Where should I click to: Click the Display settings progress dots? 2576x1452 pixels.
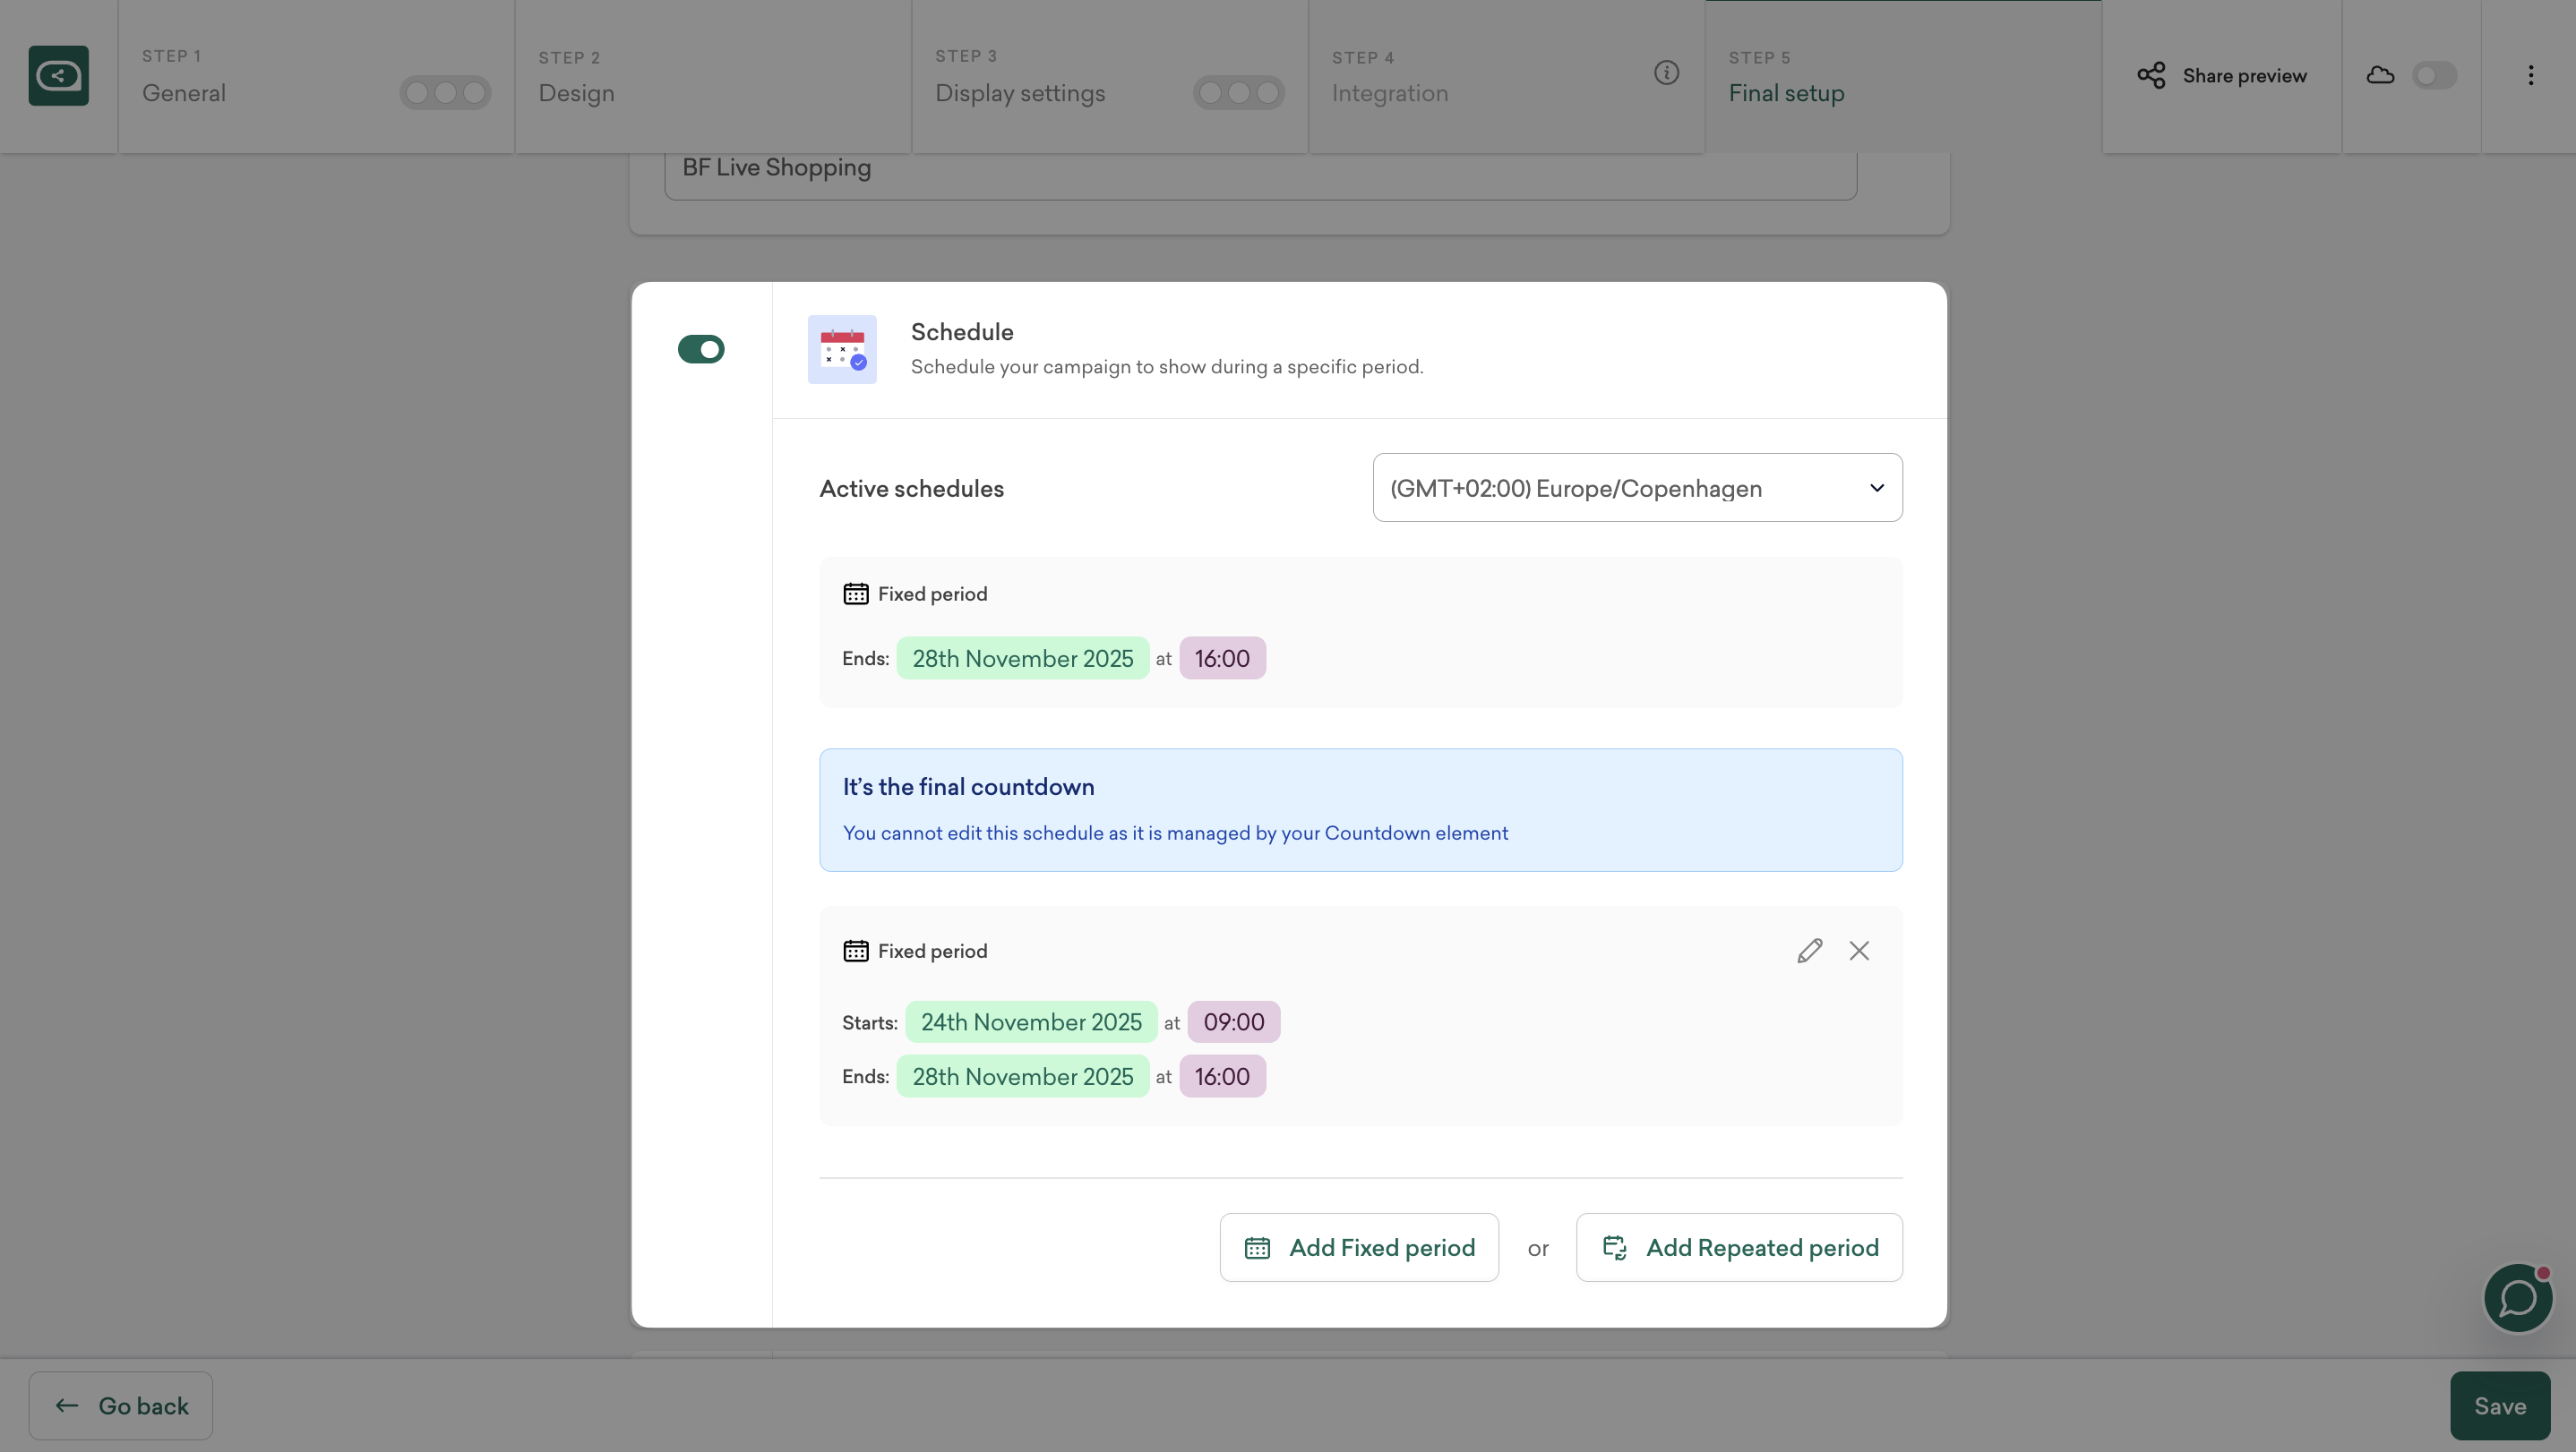pyautogui.click(x=1238, y=93)
